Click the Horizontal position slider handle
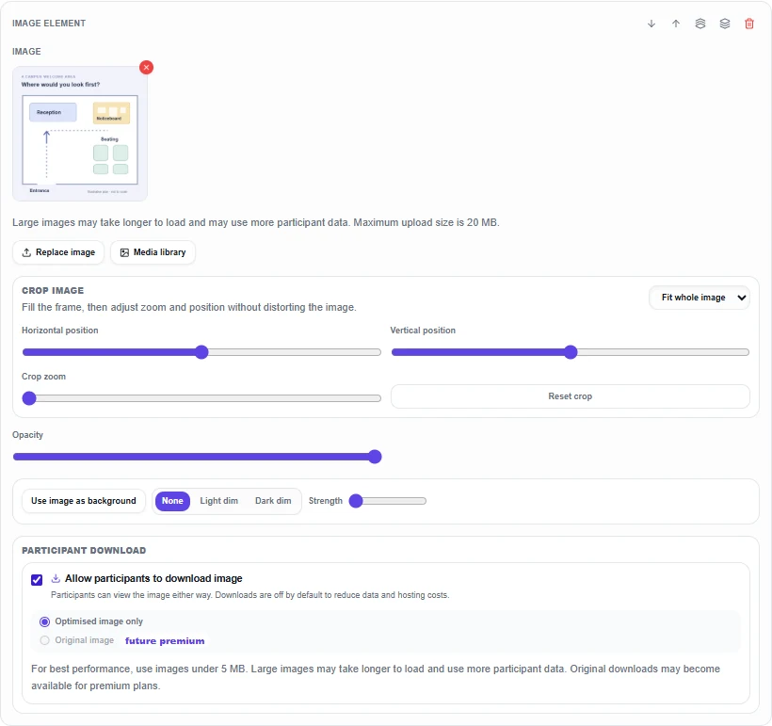The width and height of the screenshot is (772, 726). coord(201,352)
